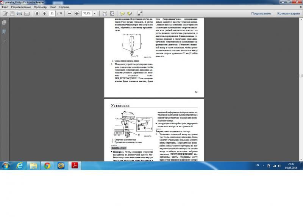Click the page number input field
This screenshot has height=217, width=303.
[53, 13]
